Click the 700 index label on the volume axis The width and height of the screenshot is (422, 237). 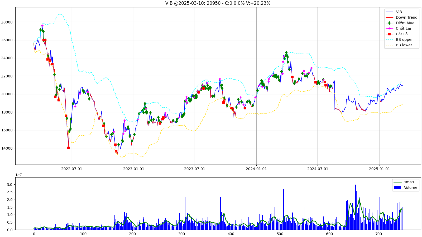click(x=378, y=234)
